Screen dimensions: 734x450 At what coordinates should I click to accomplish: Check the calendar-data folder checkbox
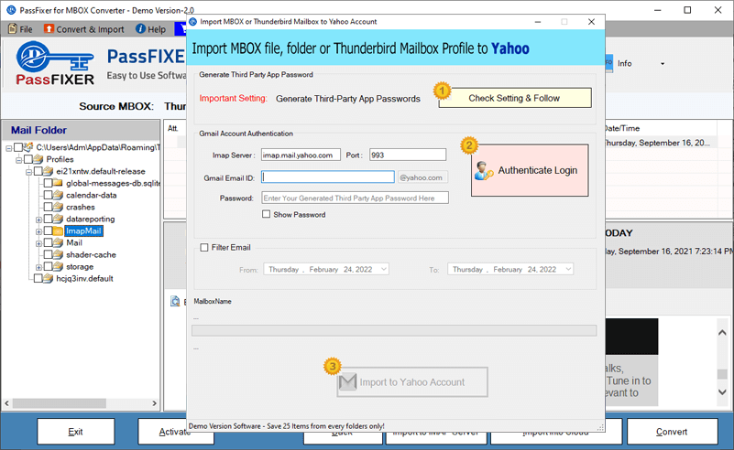pyautogui.click(x=48, y=195)
